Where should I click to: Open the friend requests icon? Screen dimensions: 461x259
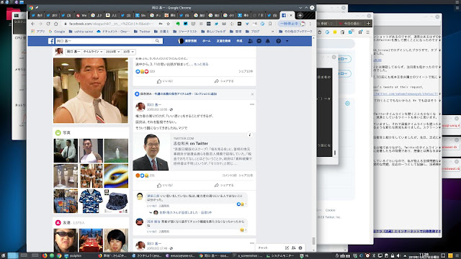click(250, 41)
